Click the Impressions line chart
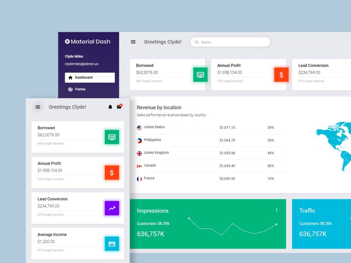This screenshot has width=351, height=263. (x=233, y=226)
